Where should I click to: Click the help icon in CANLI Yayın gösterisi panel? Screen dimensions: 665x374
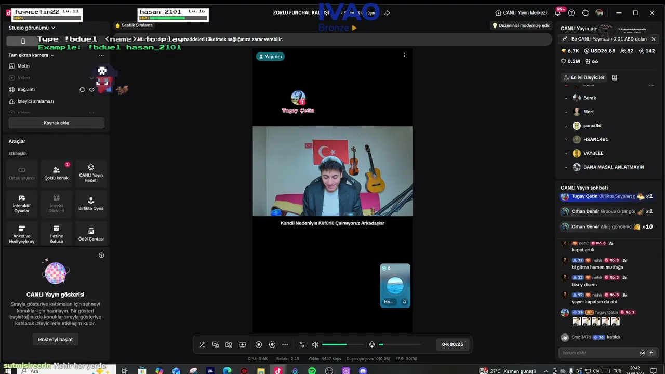(101, 255)
